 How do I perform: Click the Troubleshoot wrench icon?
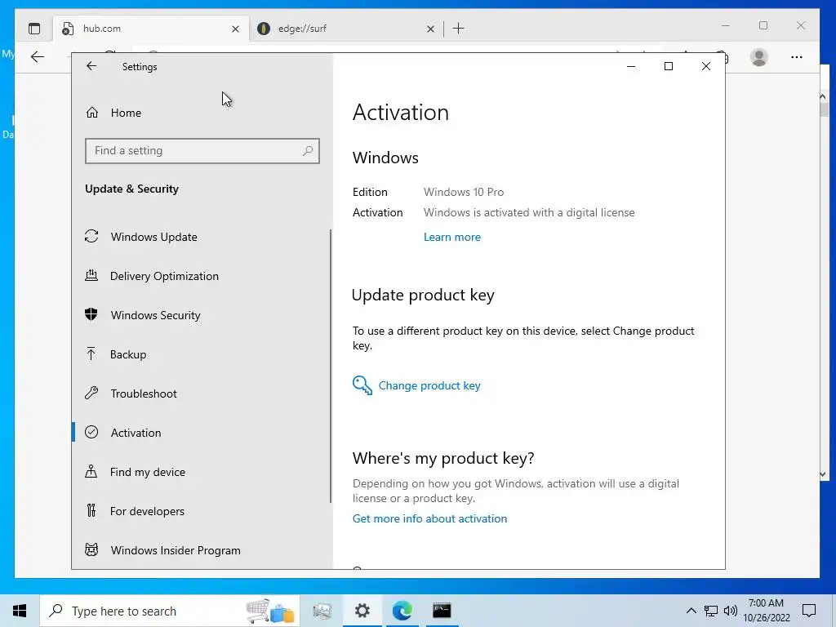(91, 394)
